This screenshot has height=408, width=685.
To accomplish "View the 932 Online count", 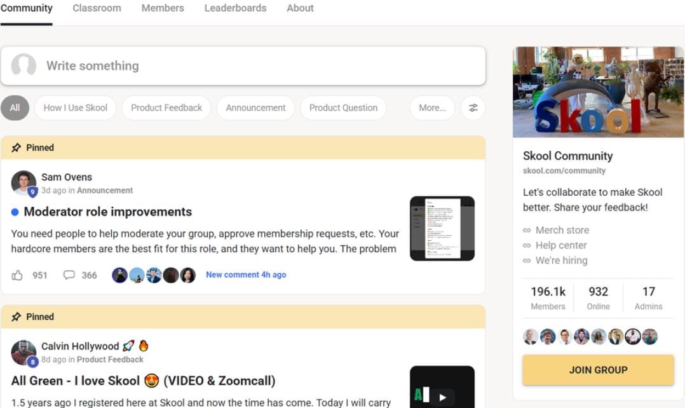I will (x=598, y=298).
